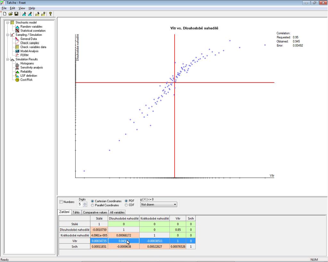
Task: Click the first yellow table toolbar icon
Action: (x=37, y=14)
